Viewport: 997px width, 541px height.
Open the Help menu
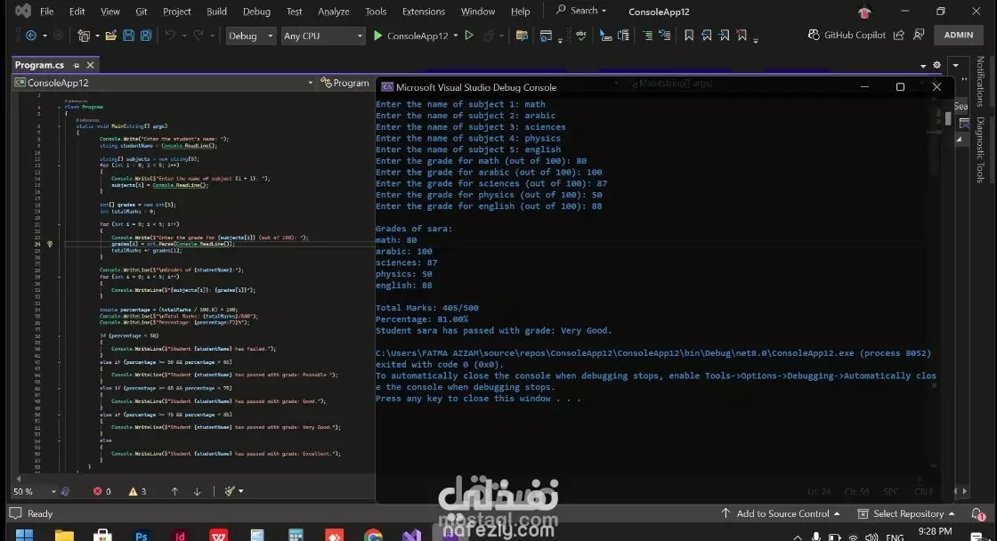(x=520, y=12)
